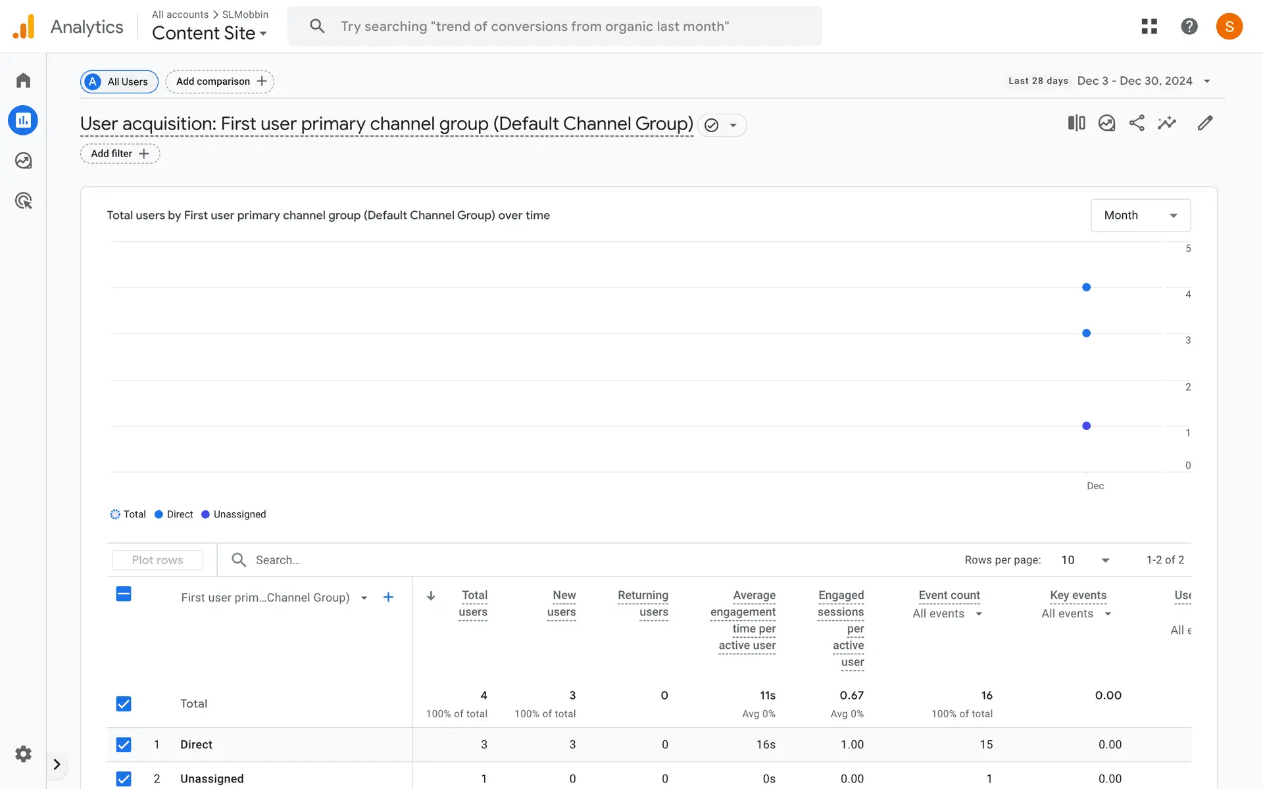Open the Reports snapshot sidebar icon

(23, 120)
